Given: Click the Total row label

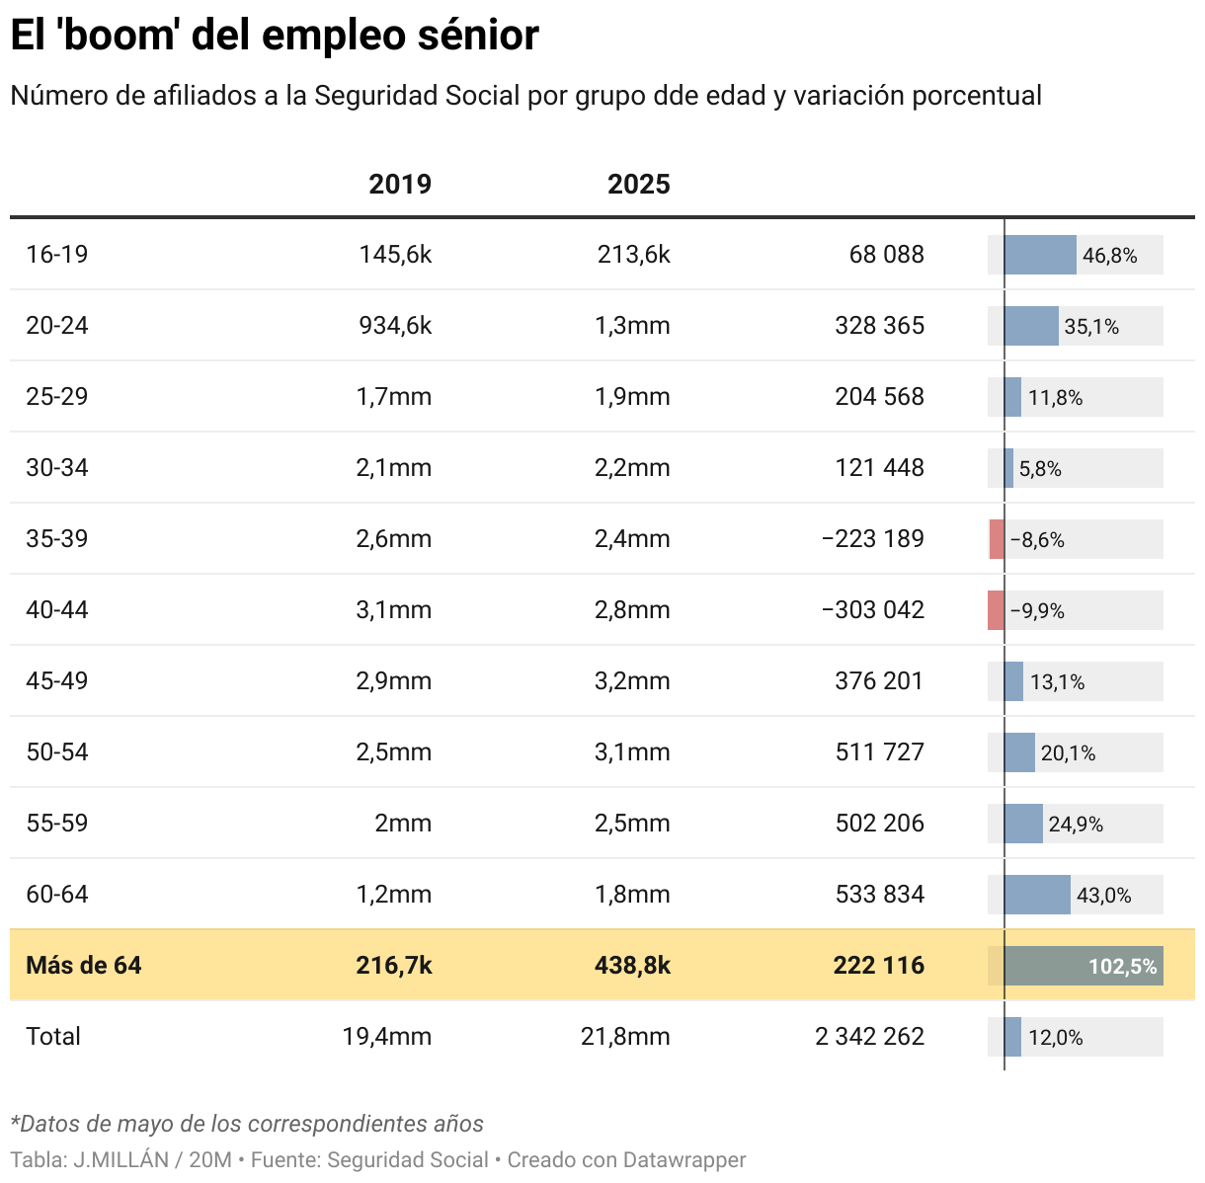Looking at the screenshot, I should 53,1036.
